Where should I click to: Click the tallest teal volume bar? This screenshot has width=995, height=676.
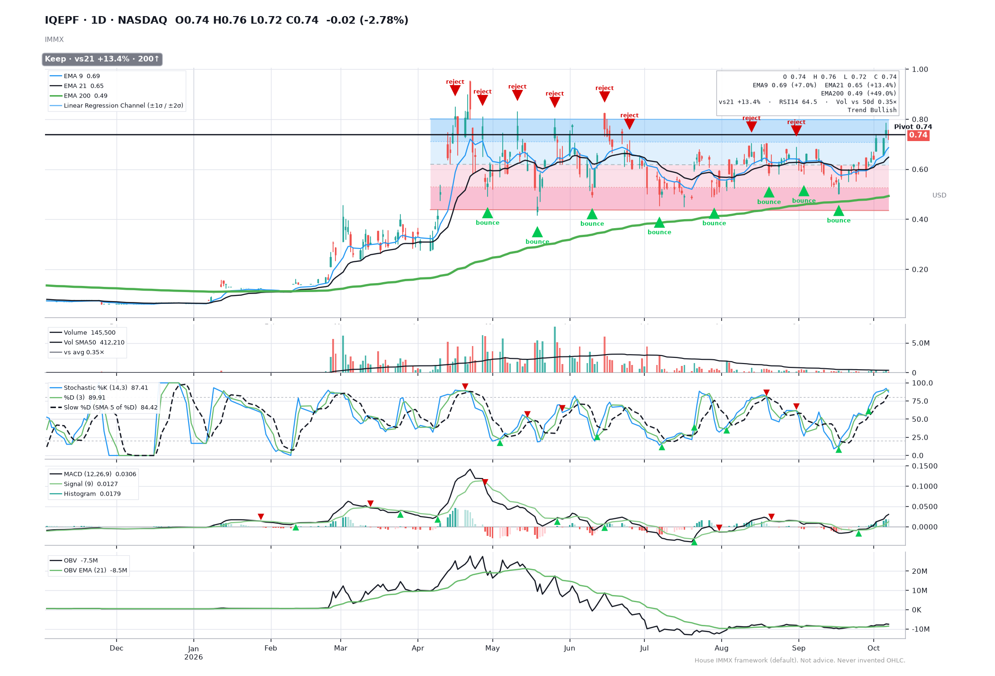tap(555, 349)
